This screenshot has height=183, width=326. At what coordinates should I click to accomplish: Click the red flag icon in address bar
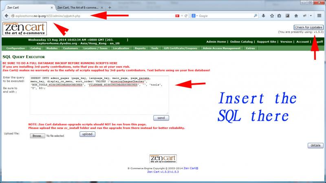click(177, 16)
